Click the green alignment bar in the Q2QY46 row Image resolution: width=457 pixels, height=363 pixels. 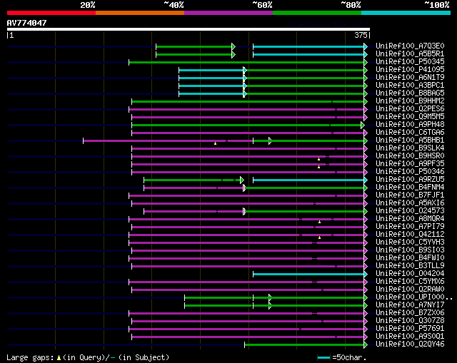click(304, 345)
